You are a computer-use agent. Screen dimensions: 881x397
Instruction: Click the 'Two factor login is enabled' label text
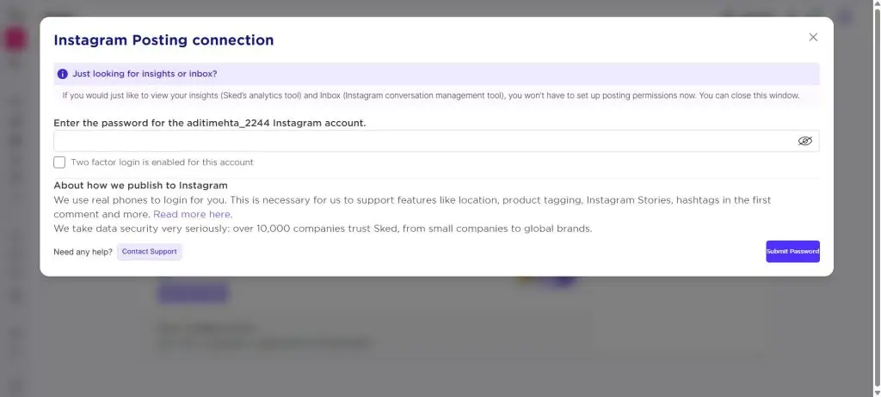click(162, 162)
